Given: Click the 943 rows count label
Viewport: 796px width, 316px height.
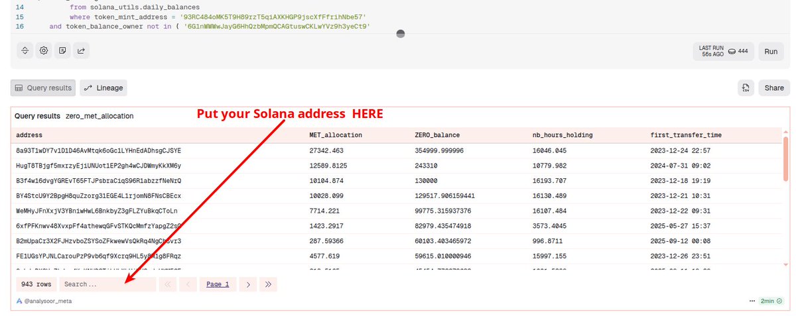Looking at the screenshot, I should pos(36,284).
